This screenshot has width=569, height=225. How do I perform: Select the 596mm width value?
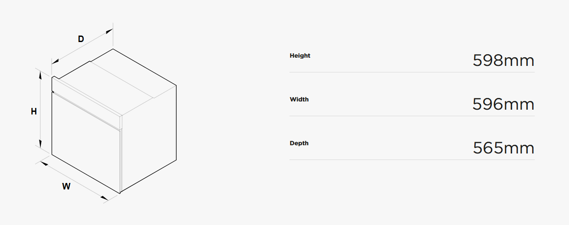click(x=503, y=104)
